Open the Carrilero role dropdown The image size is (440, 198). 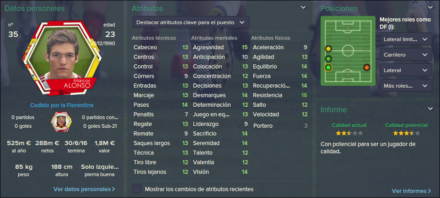pos(406,55)
